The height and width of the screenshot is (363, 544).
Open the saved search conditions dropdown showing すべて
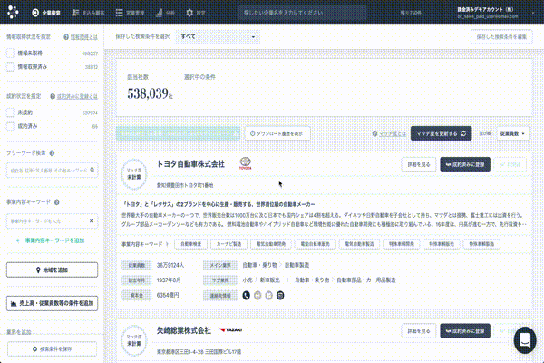[x=218, y=36]
